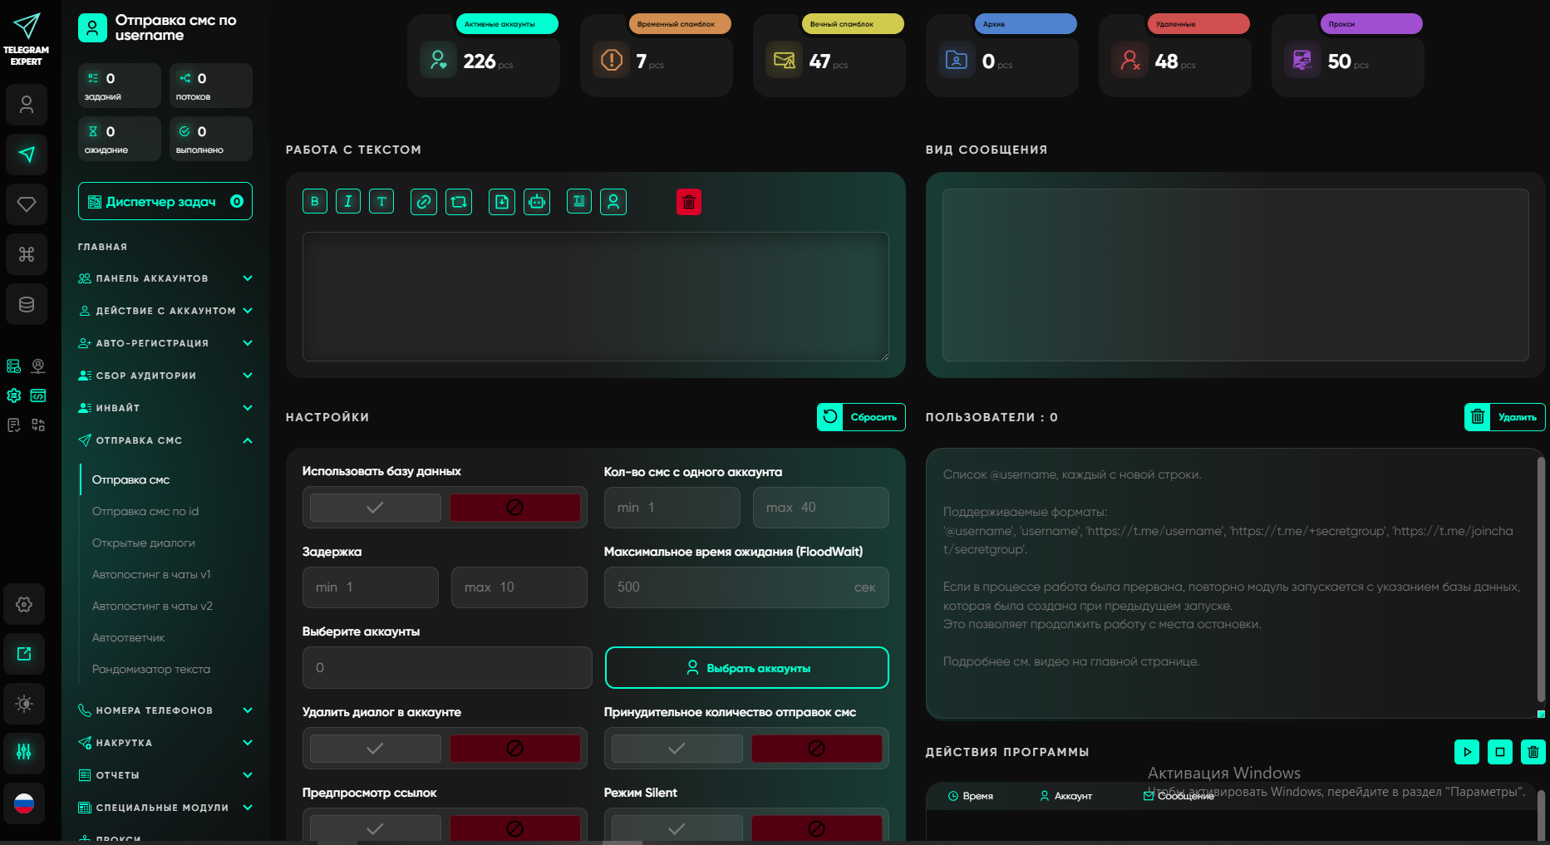The height and width of the screenshot is (845, 1550).
Task: Change language with the Russian flag icon
Action: pyautogui.click(x=24, y=803)
